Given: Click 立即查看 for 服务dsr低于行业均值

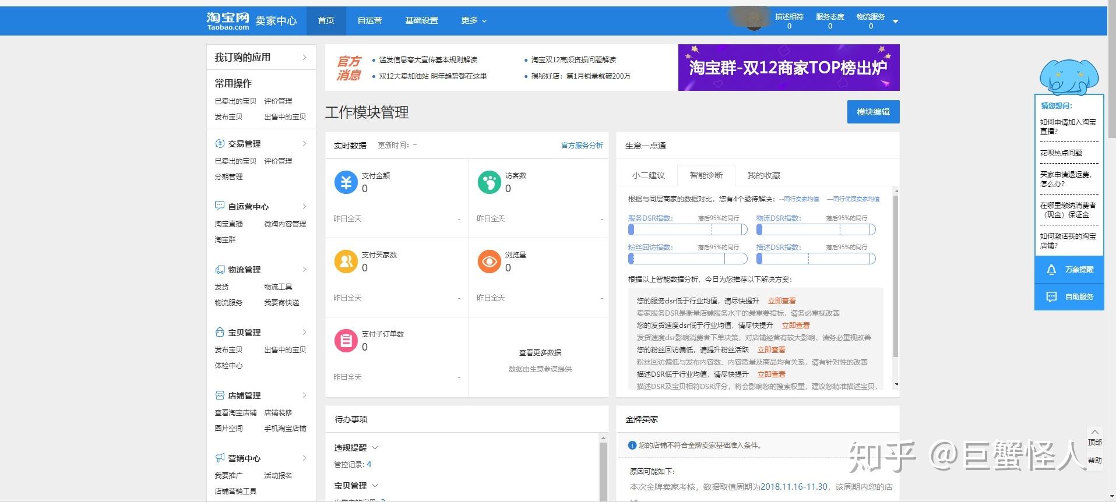Looking at the screenshot, I should 781,301.
